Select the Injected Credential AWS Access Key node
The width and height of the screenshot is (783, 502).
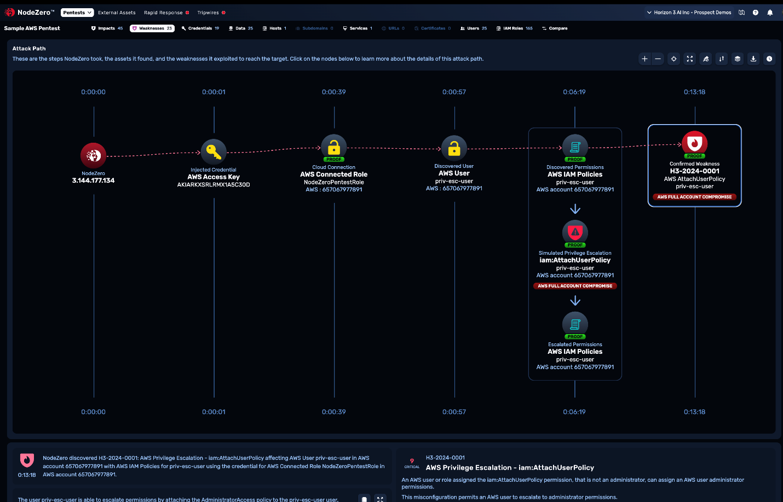pos(214,151)
